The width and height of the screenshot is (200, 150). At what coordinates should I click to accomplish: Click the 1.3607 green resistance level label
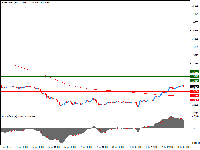click(x=195, y=72)
